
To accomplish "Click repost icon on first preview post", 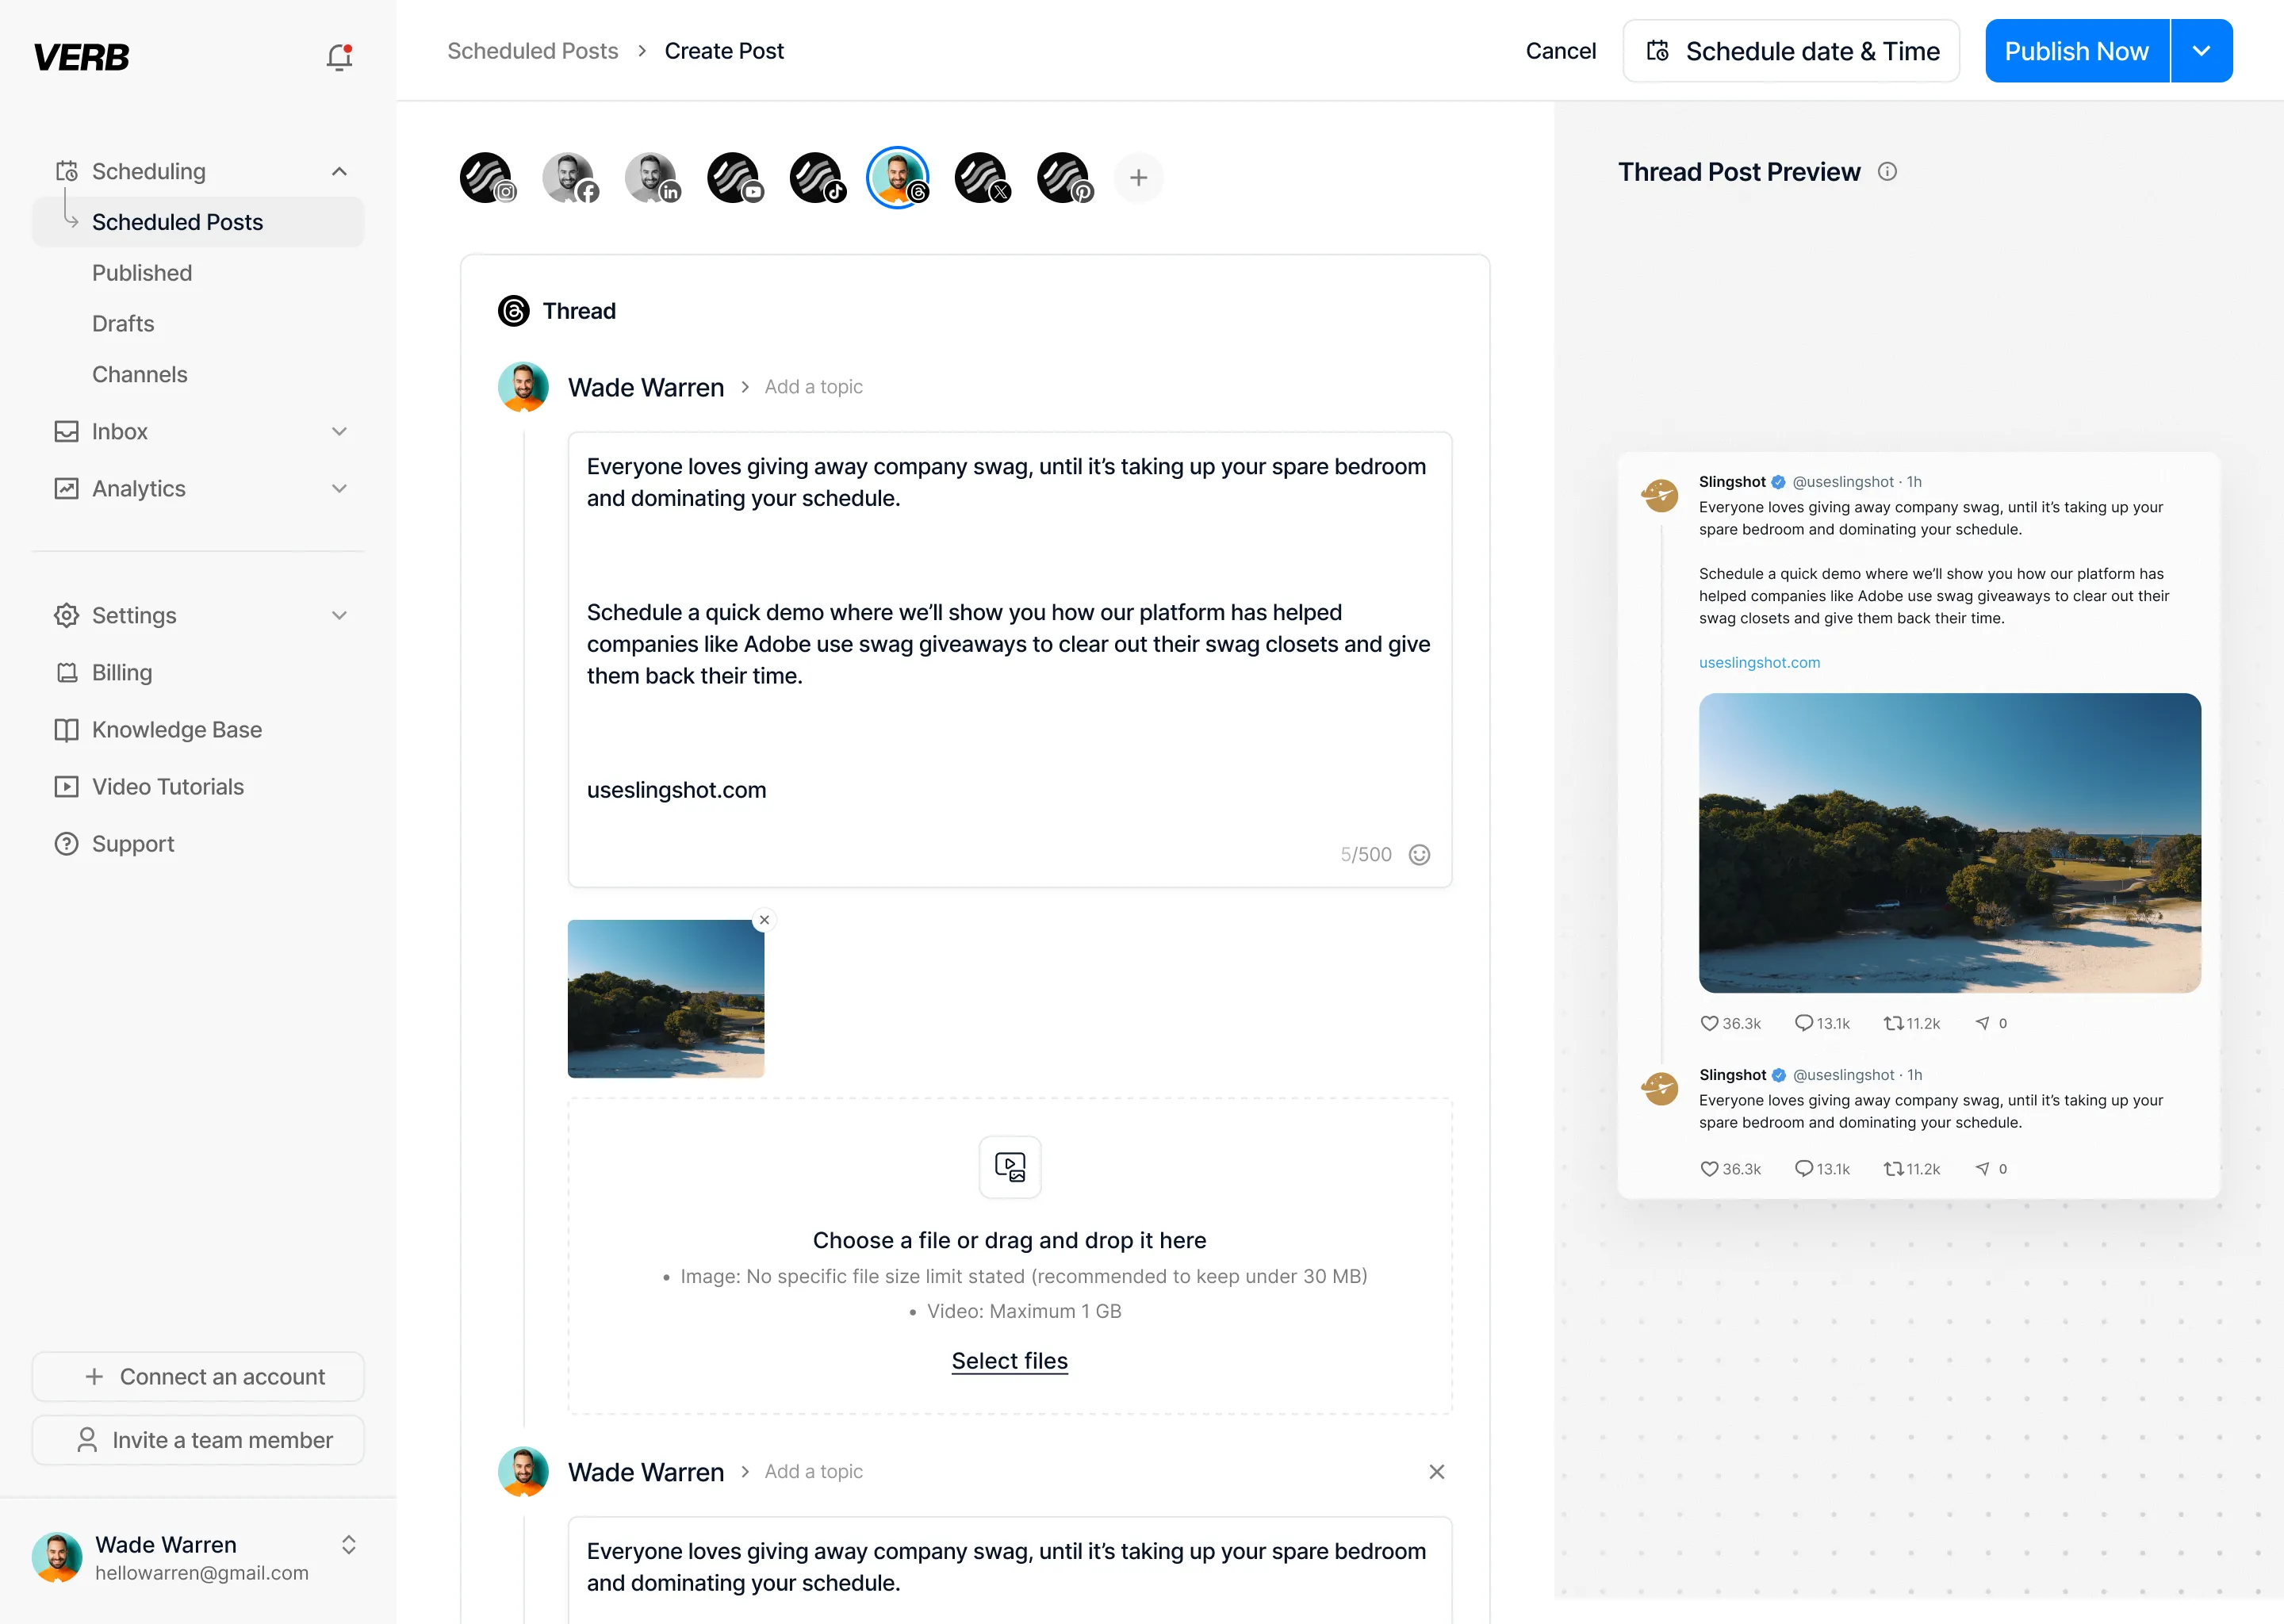I will click(x=1893, y=1023).
